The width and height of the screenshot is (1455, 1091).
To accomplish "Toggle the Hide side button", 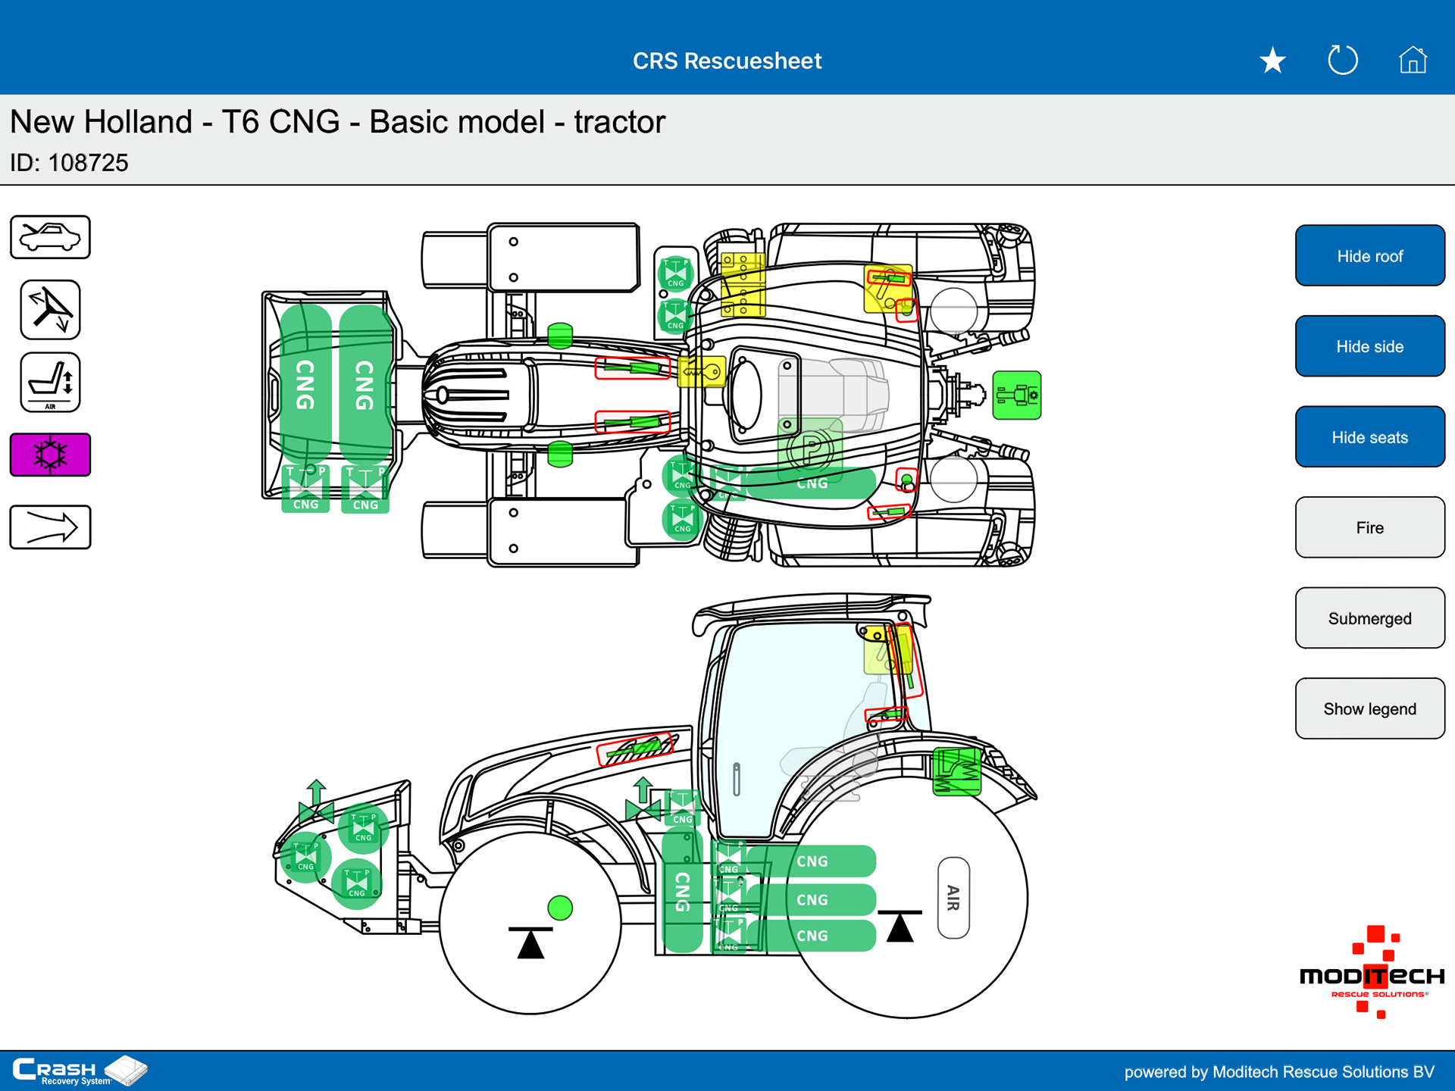I will click(x=1369, y=346).
